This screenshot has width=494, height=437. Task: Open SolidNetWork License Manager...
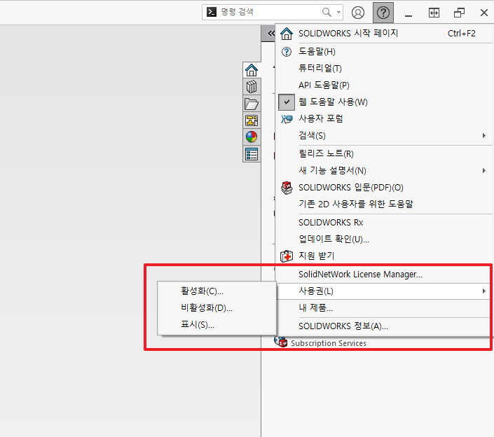pyautogui.click(x=384, y=275)
